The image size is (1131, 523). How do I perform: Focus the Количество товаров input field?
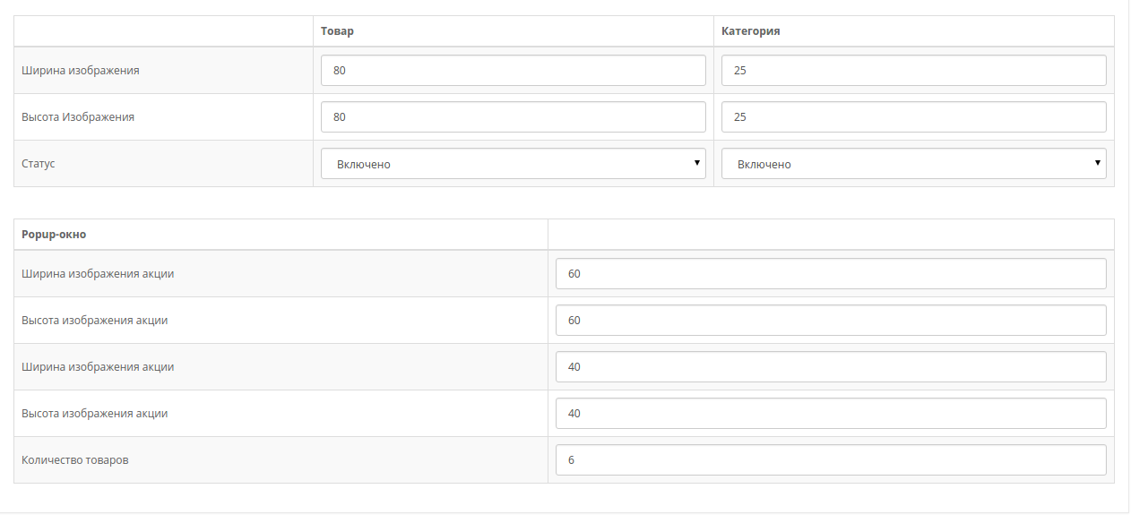(831, 460)
